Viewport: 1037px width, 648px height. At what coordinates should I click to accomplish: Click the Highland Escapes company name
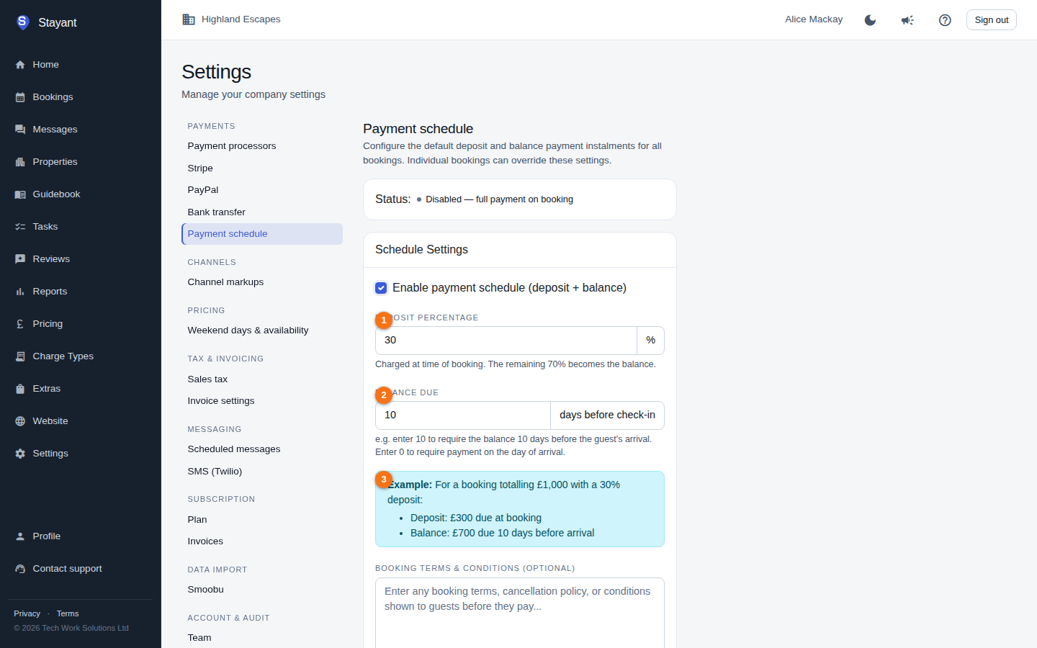pos(241,19)
